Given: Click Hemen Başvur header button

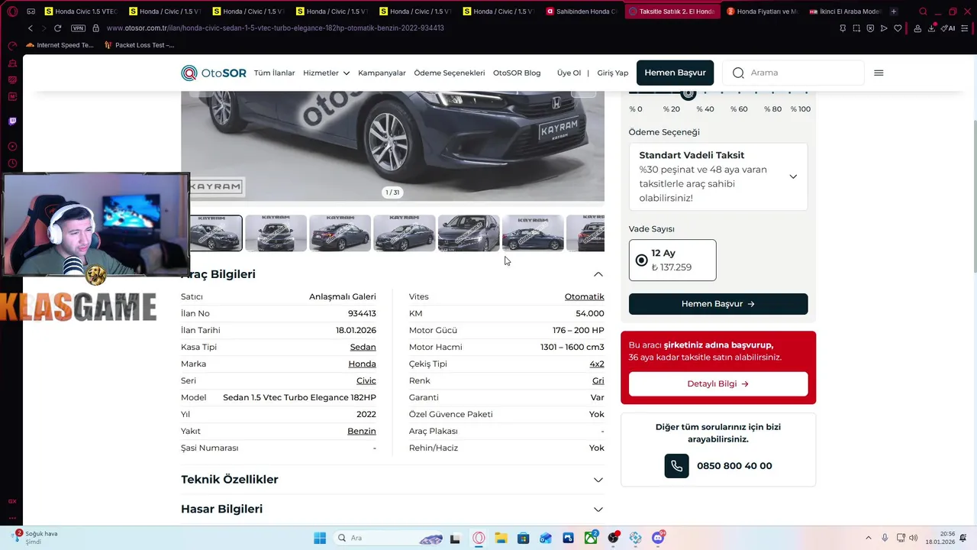Looking at the screenshot, I should [x=675, y=73].
